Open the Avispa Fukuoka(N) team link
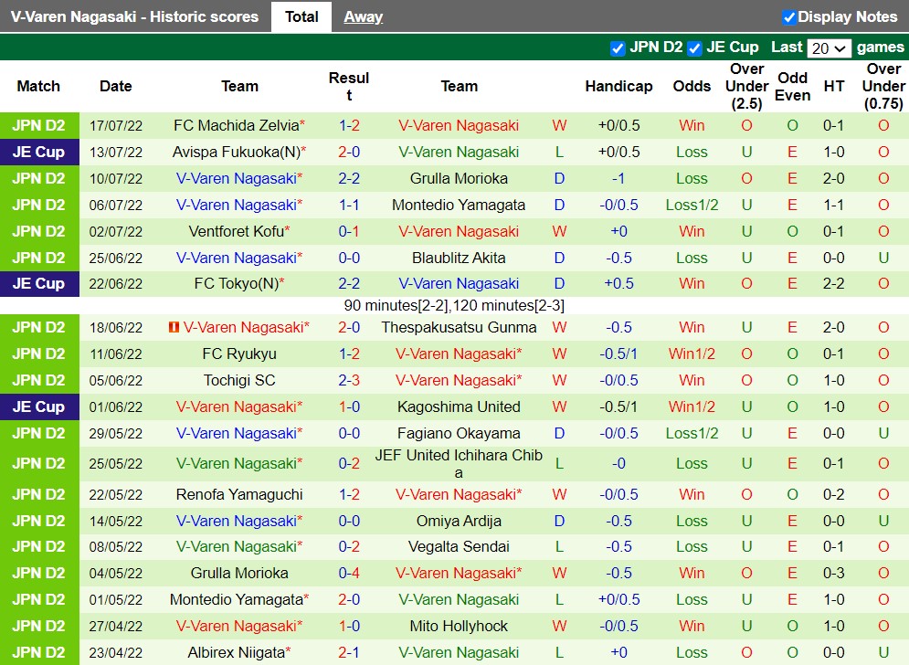Image resolution: width=909 pixels, height=665 pixels. click(x=236, y=152)
